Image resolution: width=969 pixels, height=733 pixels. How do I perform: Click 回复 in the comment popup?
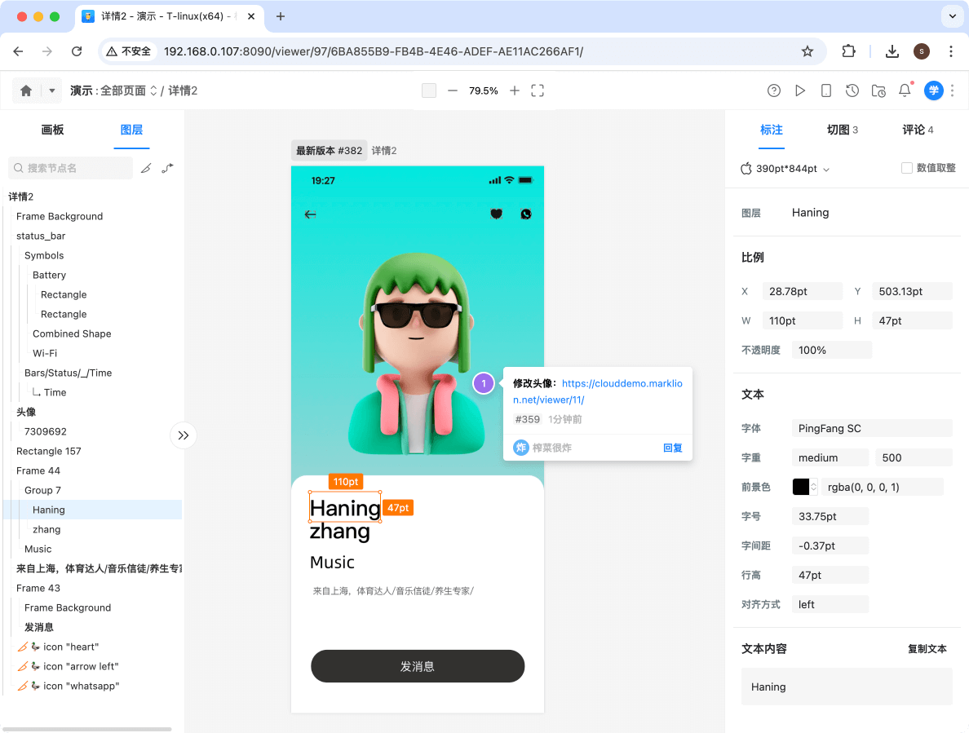(x=672, y=448)
